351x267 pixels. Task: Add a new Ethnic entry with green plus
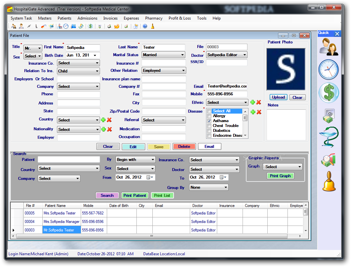pyautogui.click(x=253, y=102)
